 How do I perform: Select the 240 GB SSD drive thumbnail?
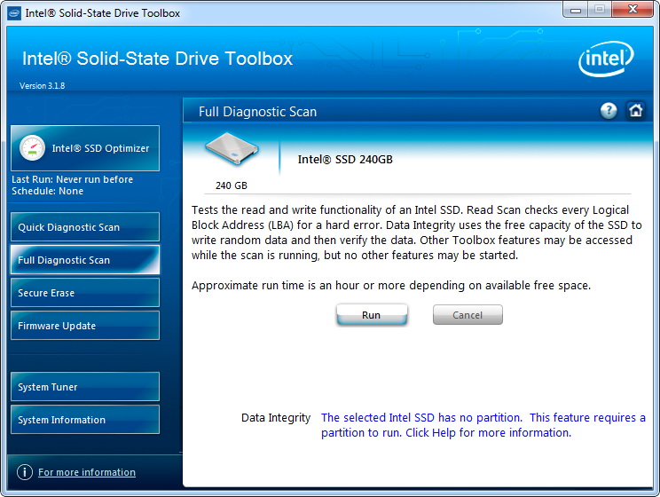click(232, 149)
